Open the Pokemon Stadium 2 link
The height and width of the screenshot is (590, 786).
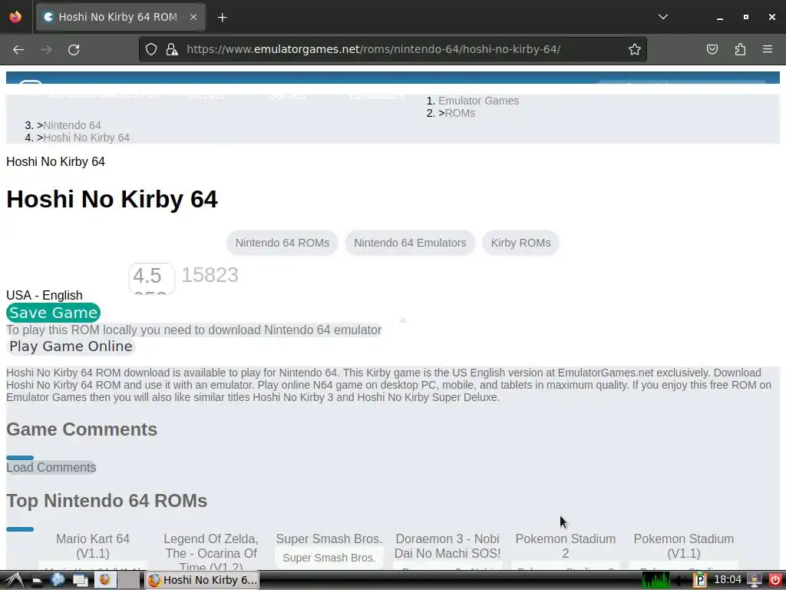(x=566, y=546)
